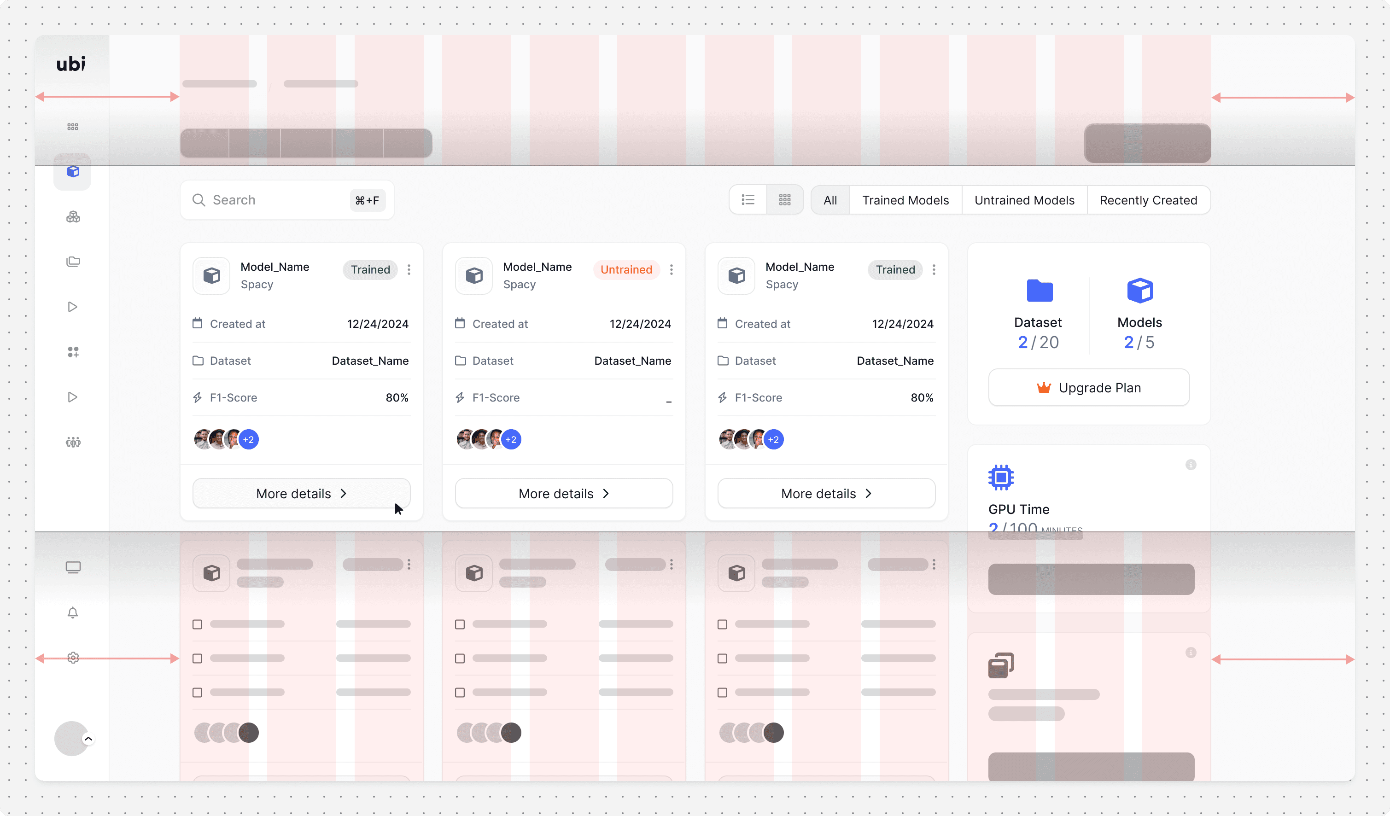Click the blue cube Models sidebar icon
1390x816 pixels.
point(73,171)
